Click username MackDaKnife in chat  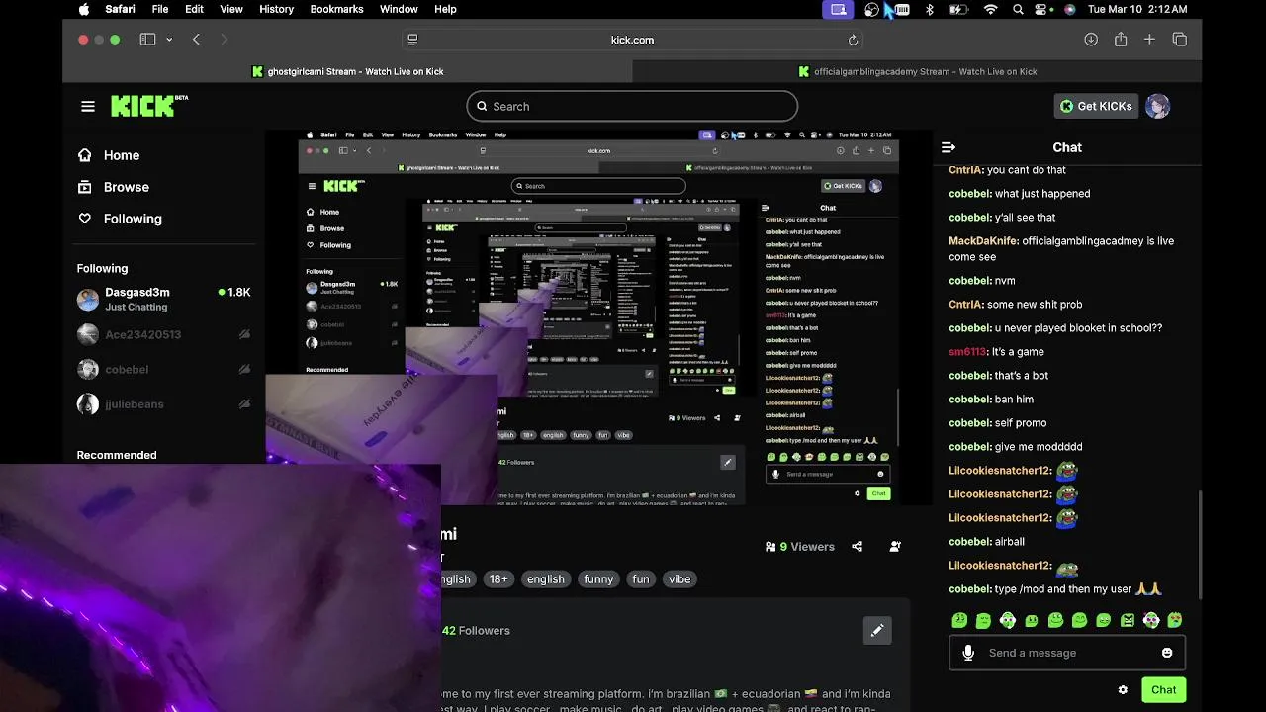[983, 241]
